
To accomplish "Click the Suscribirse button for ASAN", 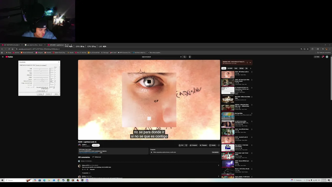I will [x=96, y=145].
